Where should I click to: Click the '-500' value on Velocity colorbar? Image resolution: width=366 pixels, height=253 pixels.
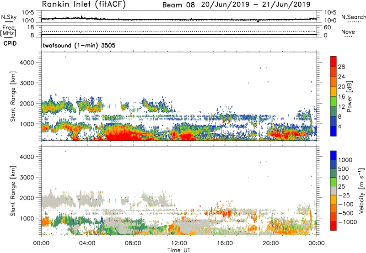click(x=345, y=213)
